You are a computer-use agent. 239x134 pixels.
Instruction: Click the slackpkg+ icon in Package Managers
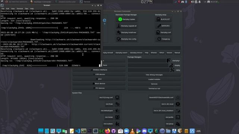pos(168,60)
